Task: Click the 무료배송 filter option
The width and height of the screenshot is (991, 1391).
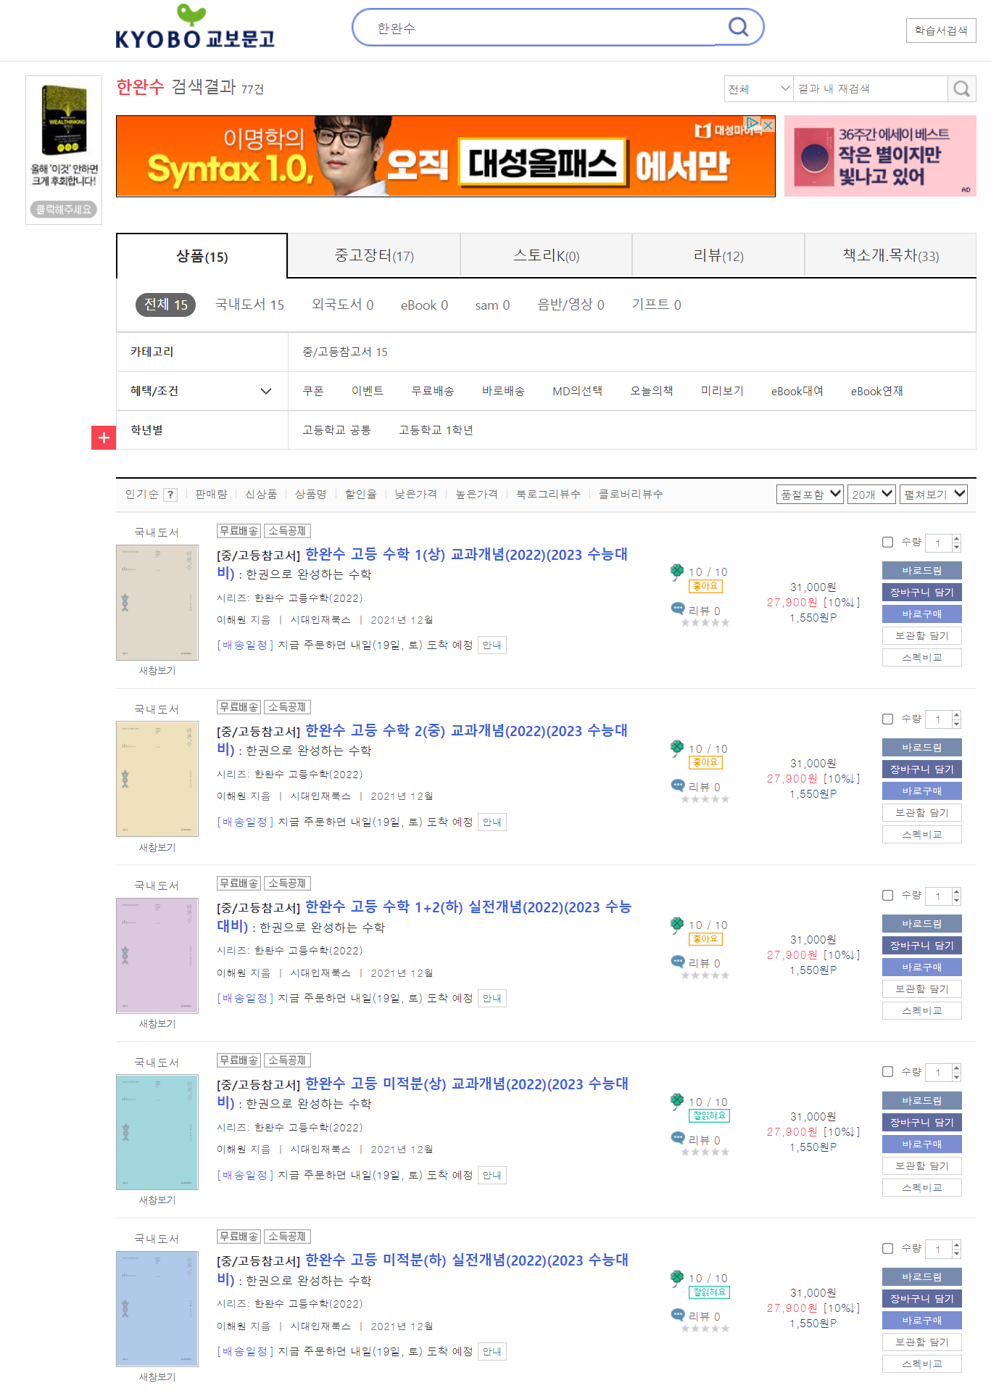Action: [433, 391]
